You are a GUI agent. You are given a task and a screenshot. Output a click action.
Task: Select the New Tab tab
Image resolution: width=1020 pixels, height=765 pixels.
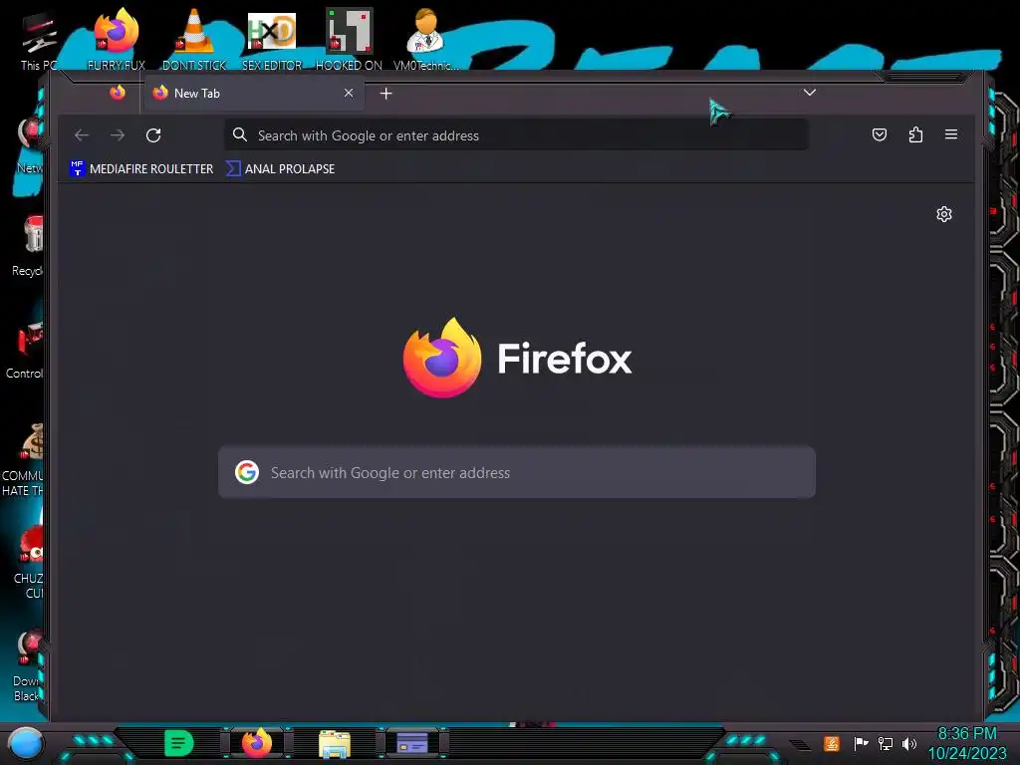(x=252, y=93)
